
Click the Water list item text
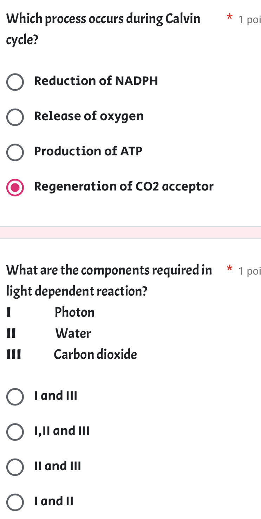(x=73, y=333)
